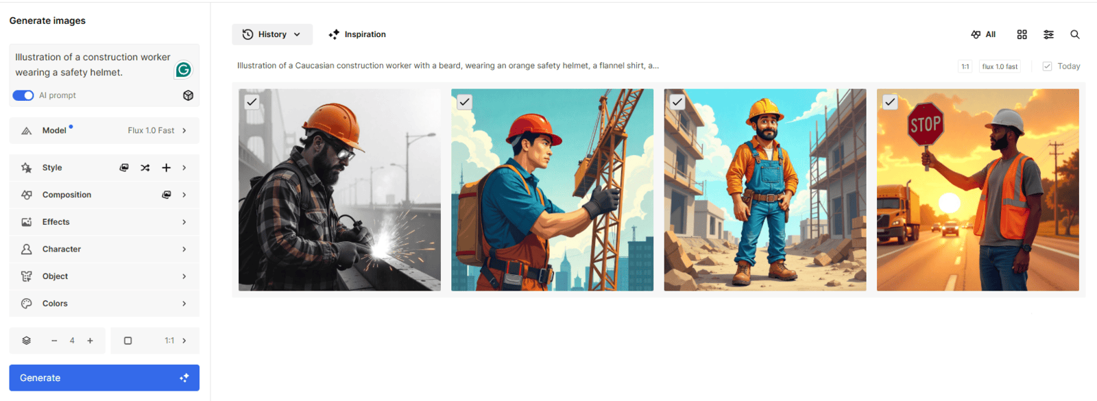Uncheck the cartoon overalls worker image checkbox

coord(677,102)
